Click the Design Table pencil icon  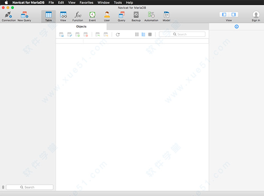point(70,35)
